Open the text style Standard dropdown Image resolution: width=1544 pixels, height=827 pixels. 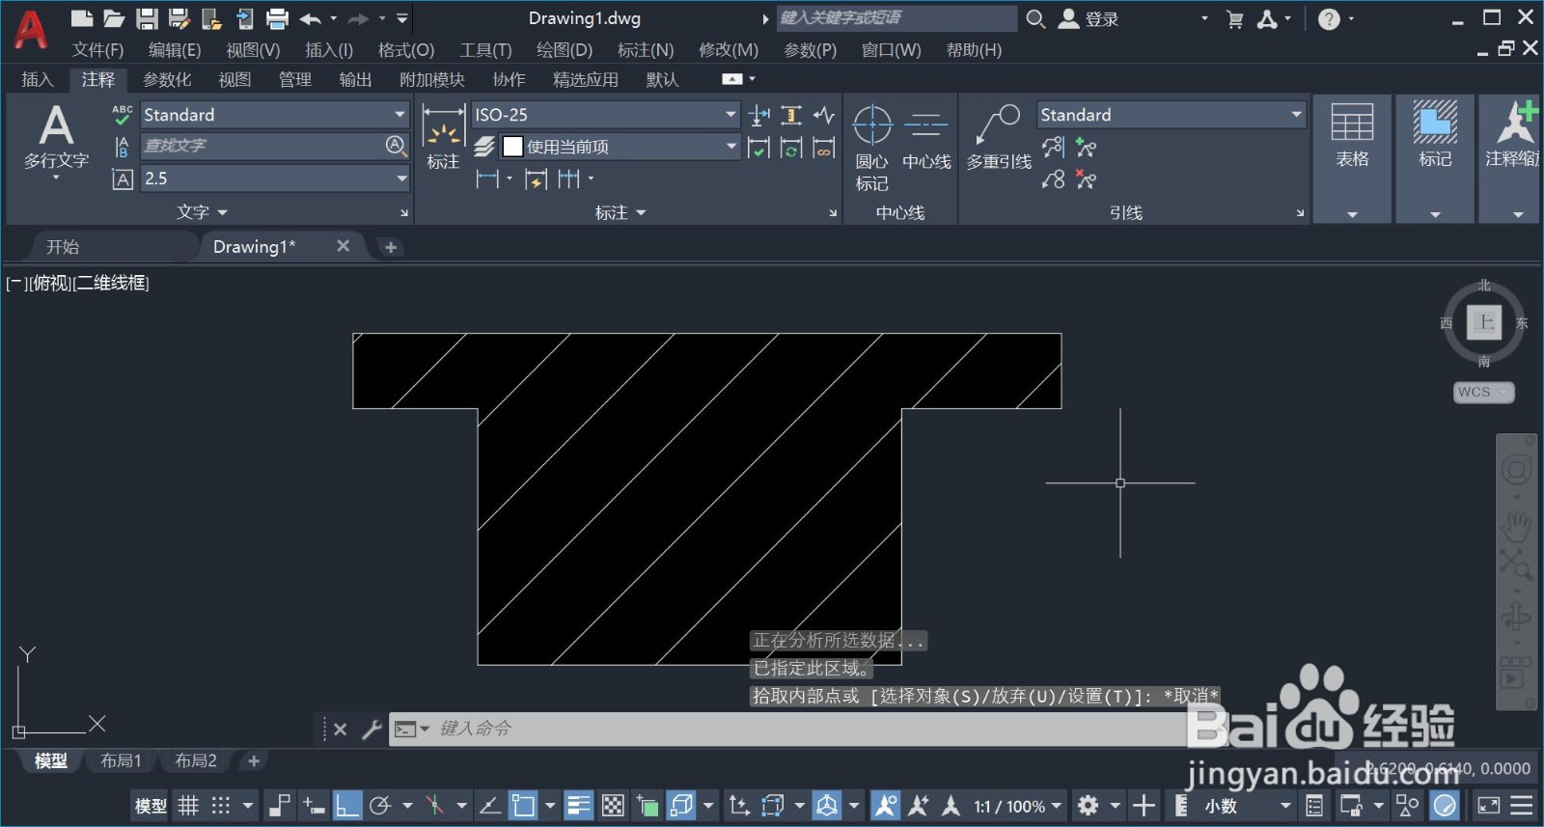(x=275, y=115)
